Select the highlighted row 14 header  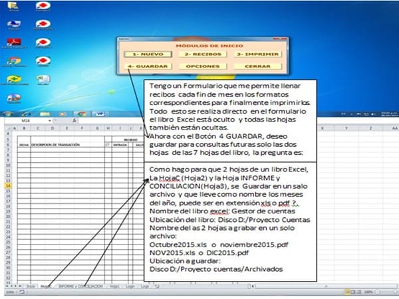[x=7, y=185]
